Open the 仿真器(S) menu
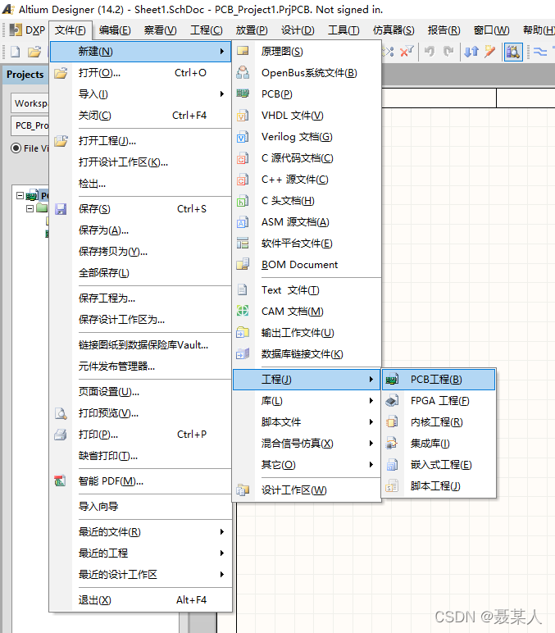Image resolution: width=555 pixels, height=633 pixels. coord(394,30)
